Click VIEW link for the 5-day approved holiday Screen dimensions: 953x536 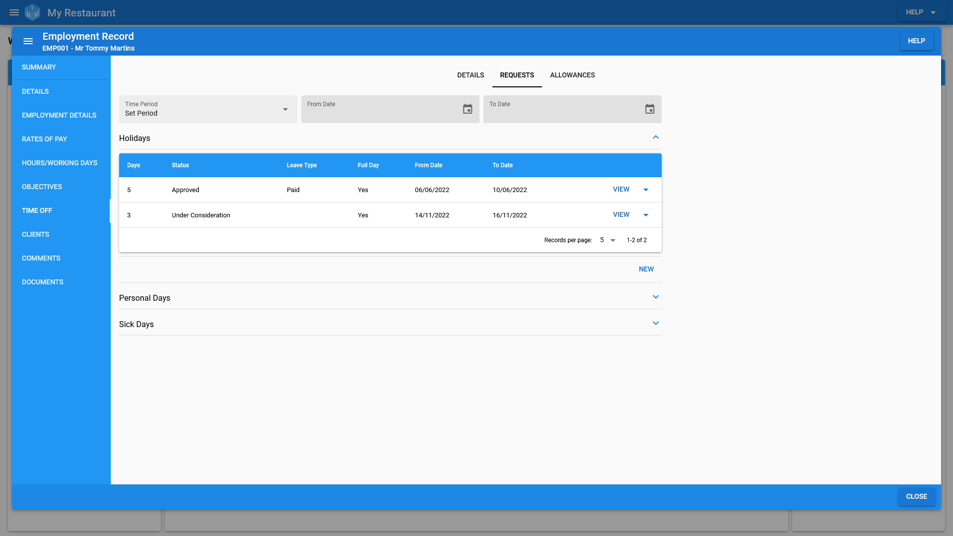click(621, 189)
